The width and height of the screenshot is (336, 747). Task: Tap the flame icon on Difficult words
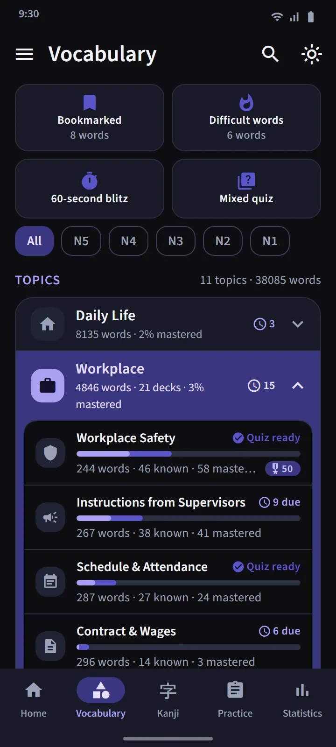click(246, 102)
